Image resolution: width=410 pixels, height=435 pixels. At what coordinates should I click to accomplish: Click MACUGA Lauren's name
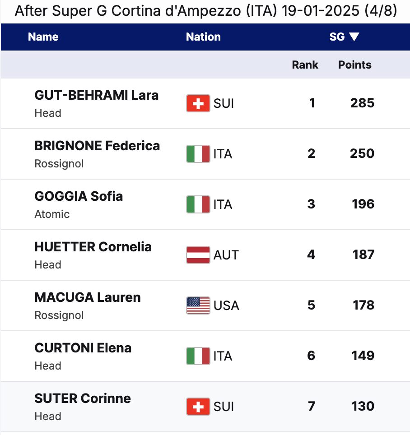88,298
